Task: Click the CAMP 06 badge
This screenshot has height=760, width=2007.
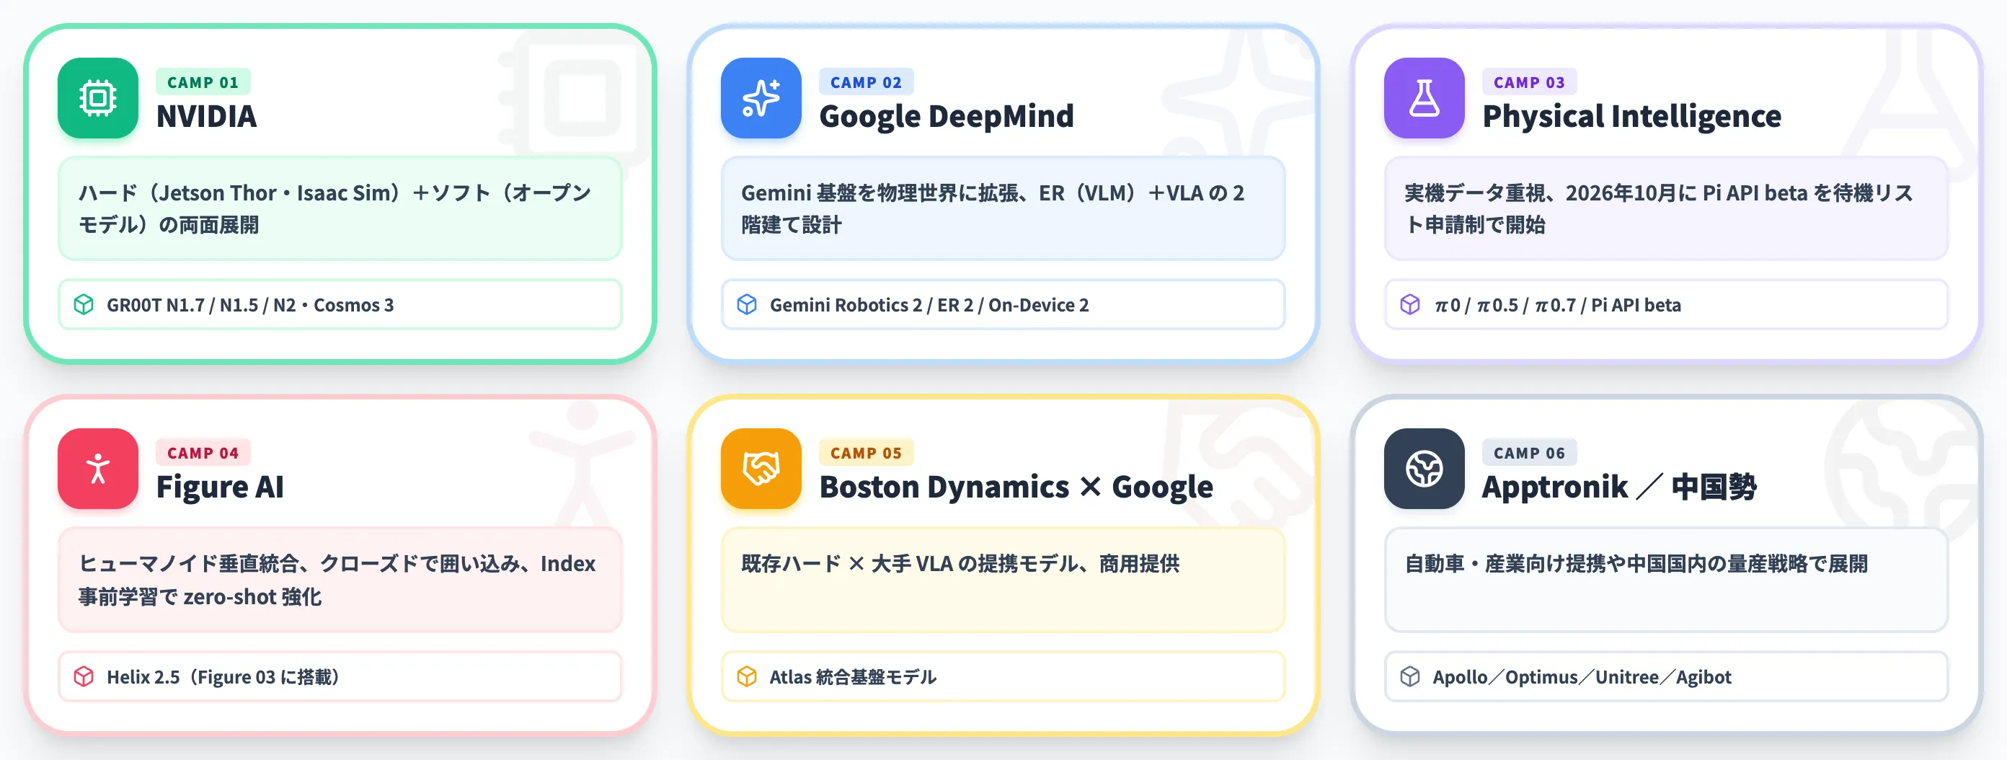Action: click(x=1528, y=453)
